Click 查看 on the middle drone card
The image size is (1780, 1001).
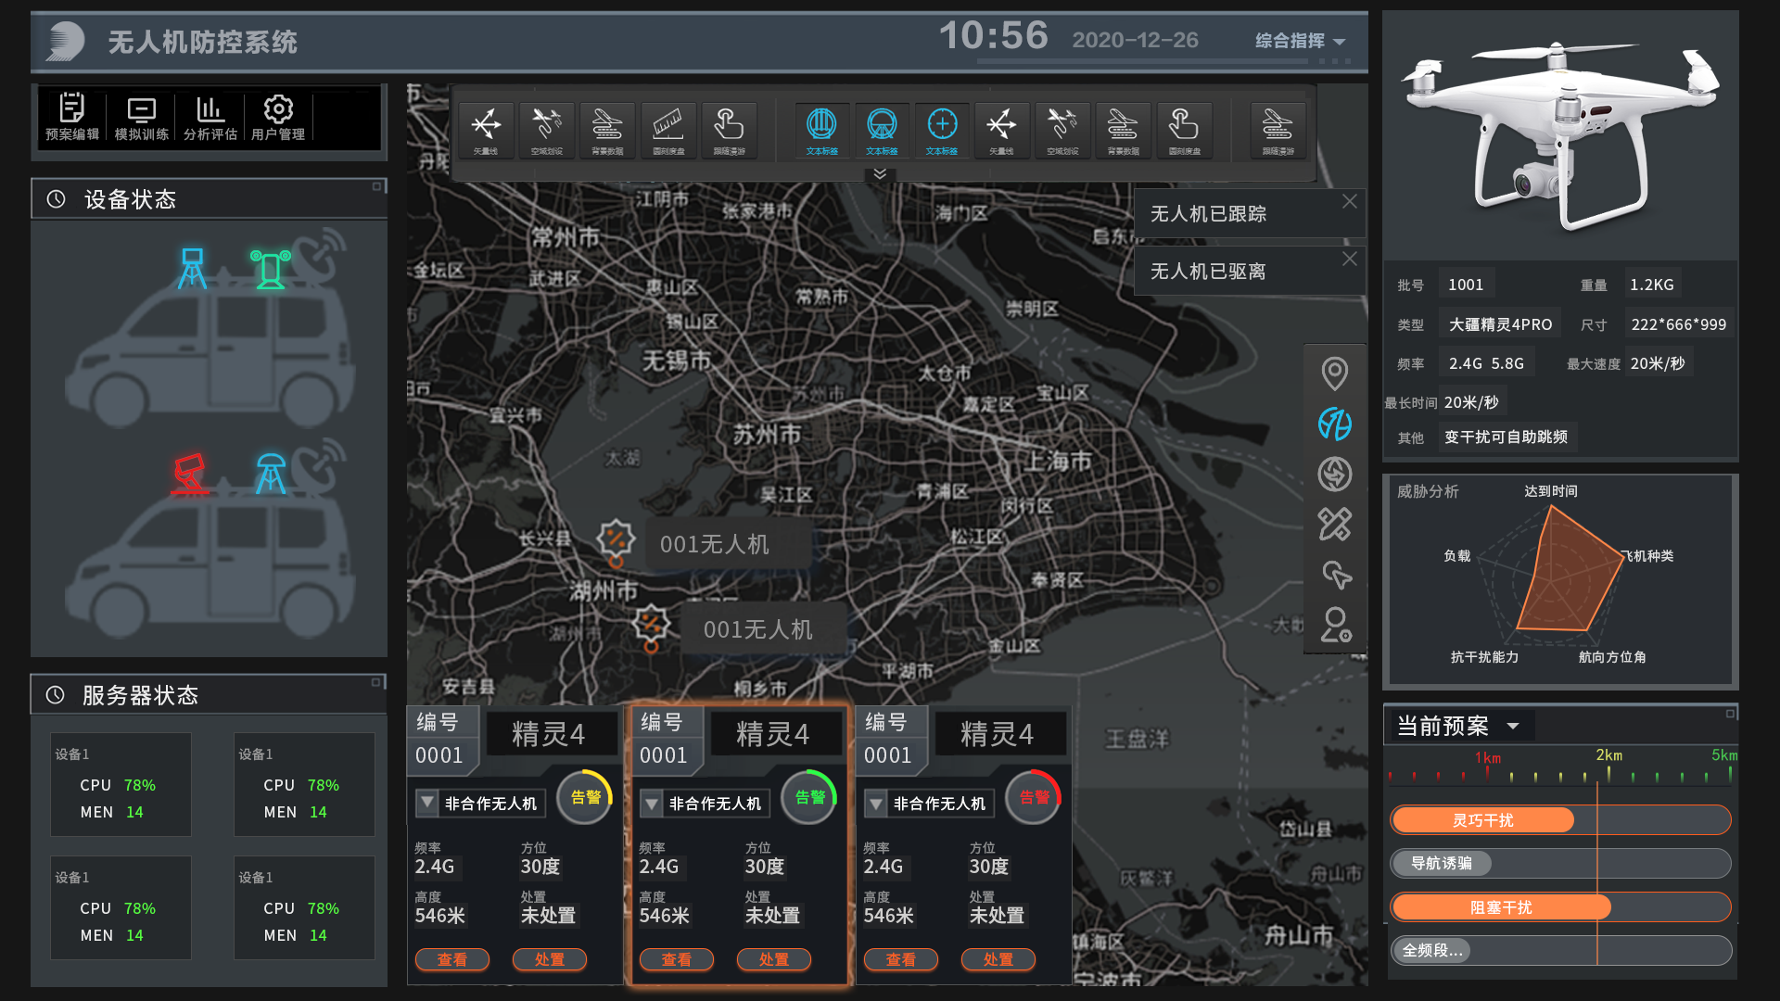click(677, 959)
